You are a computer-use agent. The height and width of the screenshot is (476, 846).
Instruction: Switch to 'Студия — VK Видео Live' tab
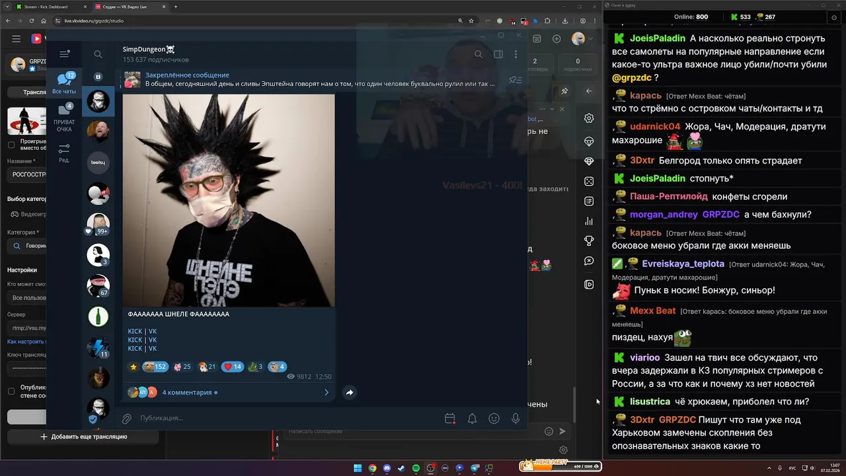point(129,7)
